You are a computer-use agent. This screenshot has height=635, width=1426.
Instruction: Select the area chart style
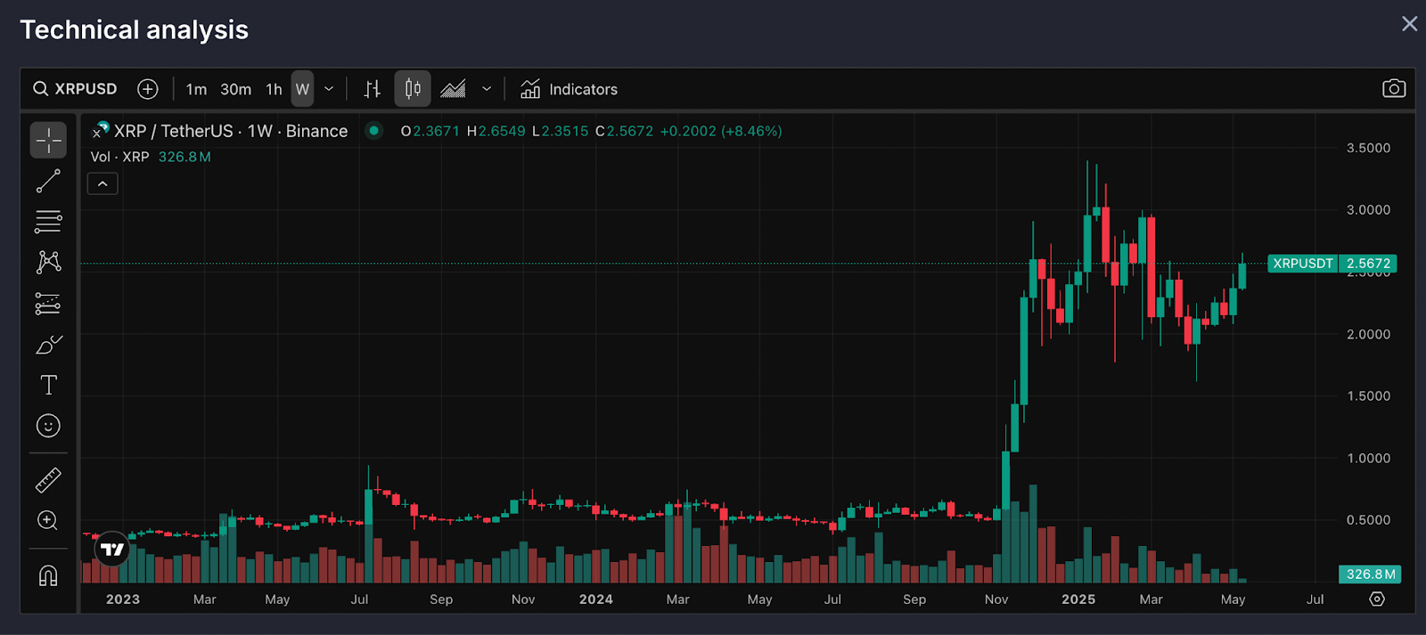coord(453,89)
